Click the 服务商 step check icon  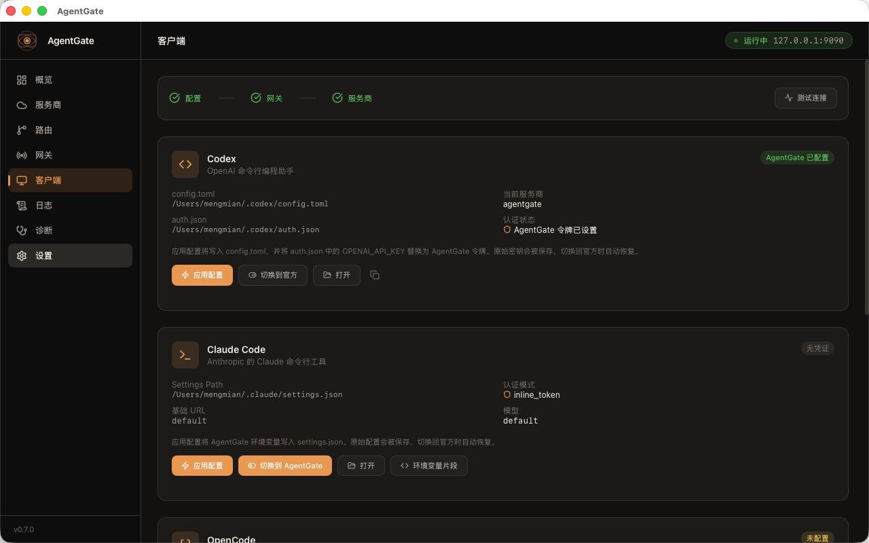(337, 98)
